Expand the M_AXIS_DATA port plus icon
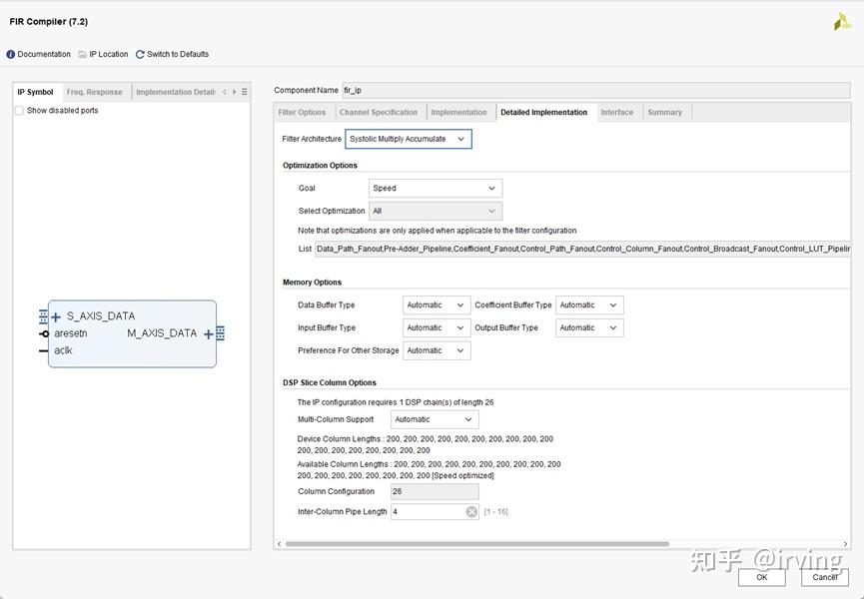864x599 pixels. 209,334
